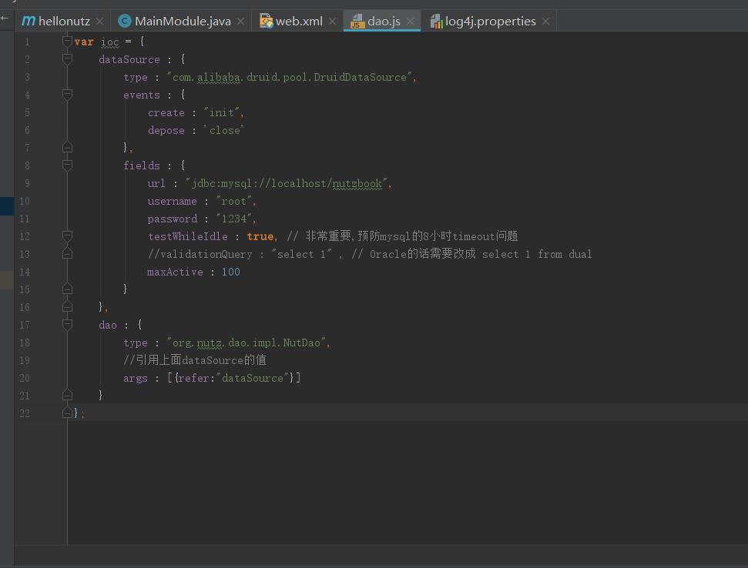Screen dimensions: 748x568
Task: Click the Chinese comment on line 19
Action: tap(195, 360)
